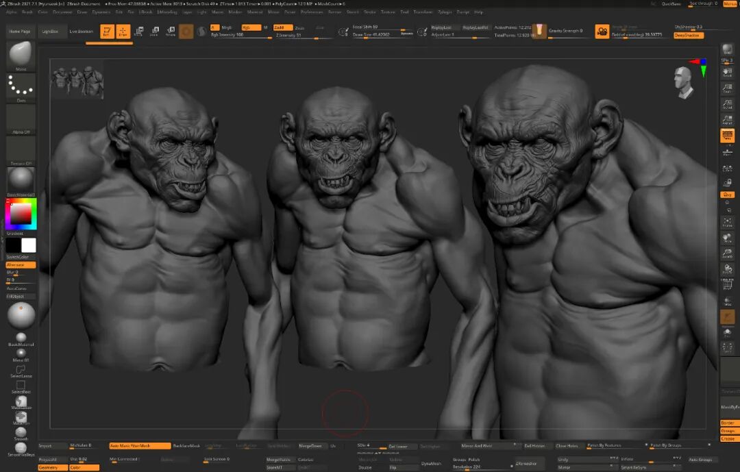
Task: Disable Auto Mask FiberMesh option
Action: [140, 445]
